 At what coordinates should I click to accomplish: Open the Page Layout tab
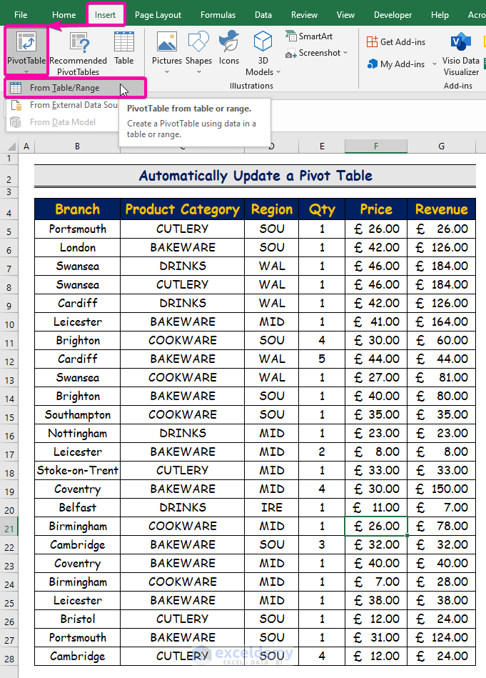click(158, 15)
